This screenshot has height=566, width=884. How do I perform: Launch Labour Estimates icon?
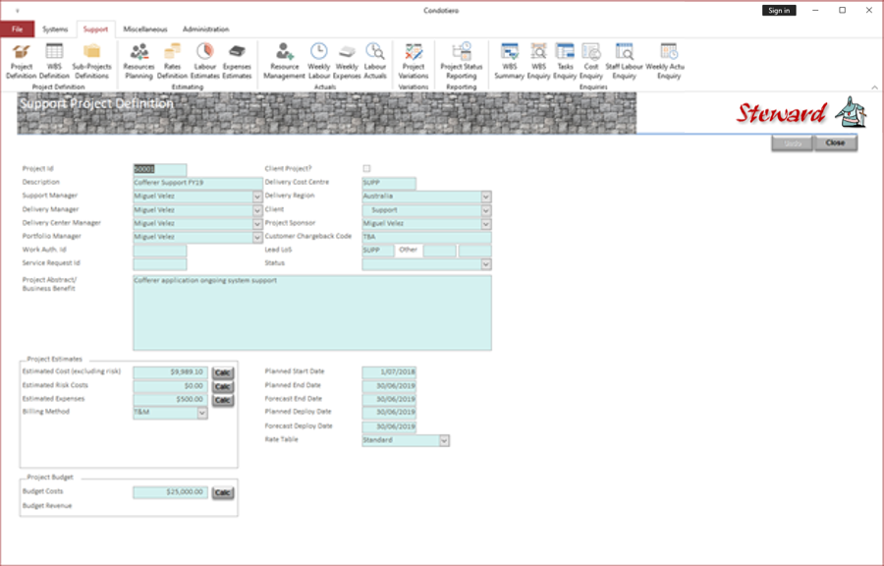(204, 61)
